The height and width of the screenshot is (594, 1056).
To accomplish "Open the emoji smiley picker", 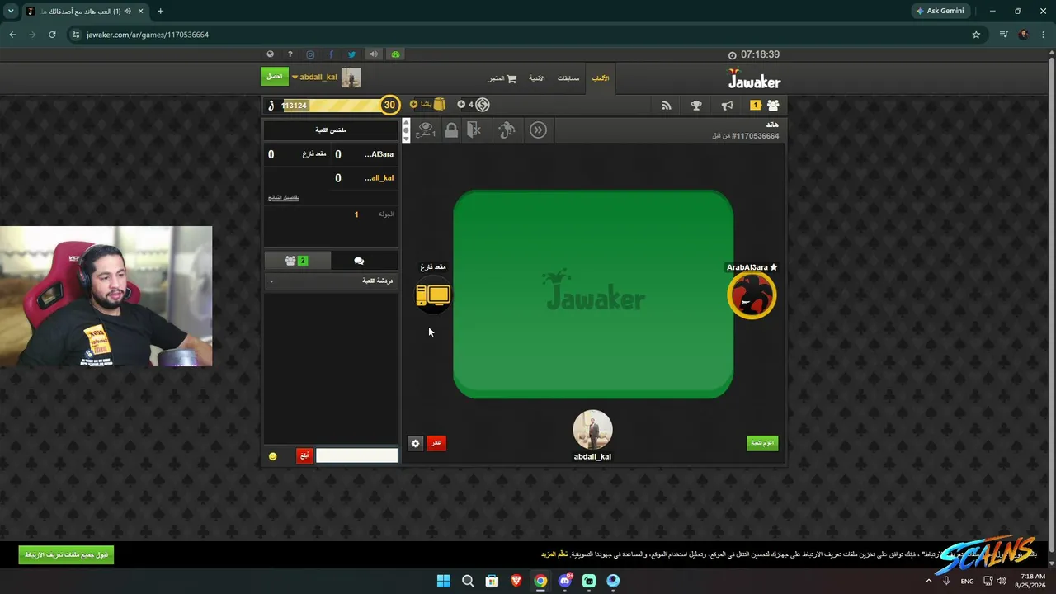I will pos(273,456).
